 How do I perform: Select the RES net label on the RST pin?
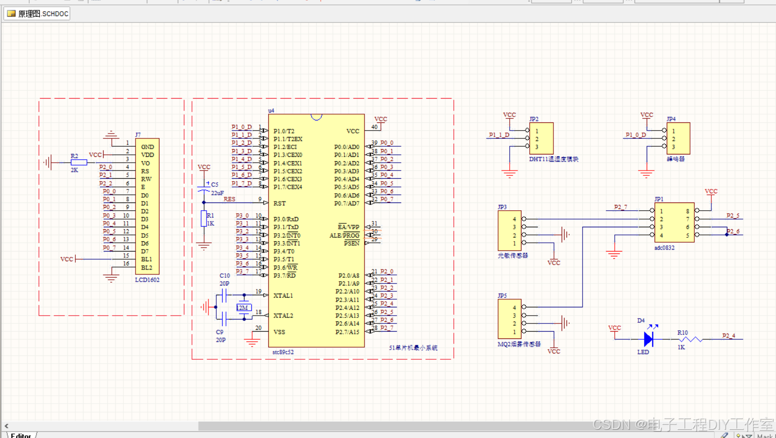click(x=229, y=199)
